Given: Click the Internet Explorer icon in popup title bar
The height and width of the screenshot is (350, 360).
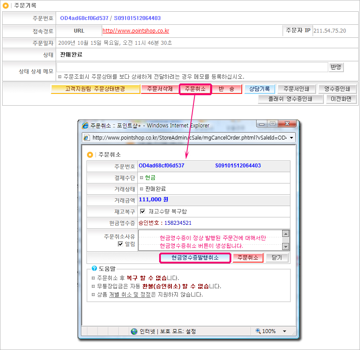Looking at the screenshot, I should click(86, 125).
